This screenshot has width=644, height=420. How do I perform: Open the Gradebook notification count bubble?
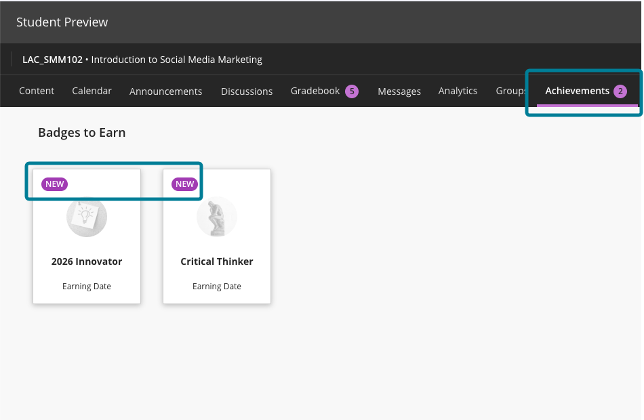pyautogui.click(x=350, y=90)
